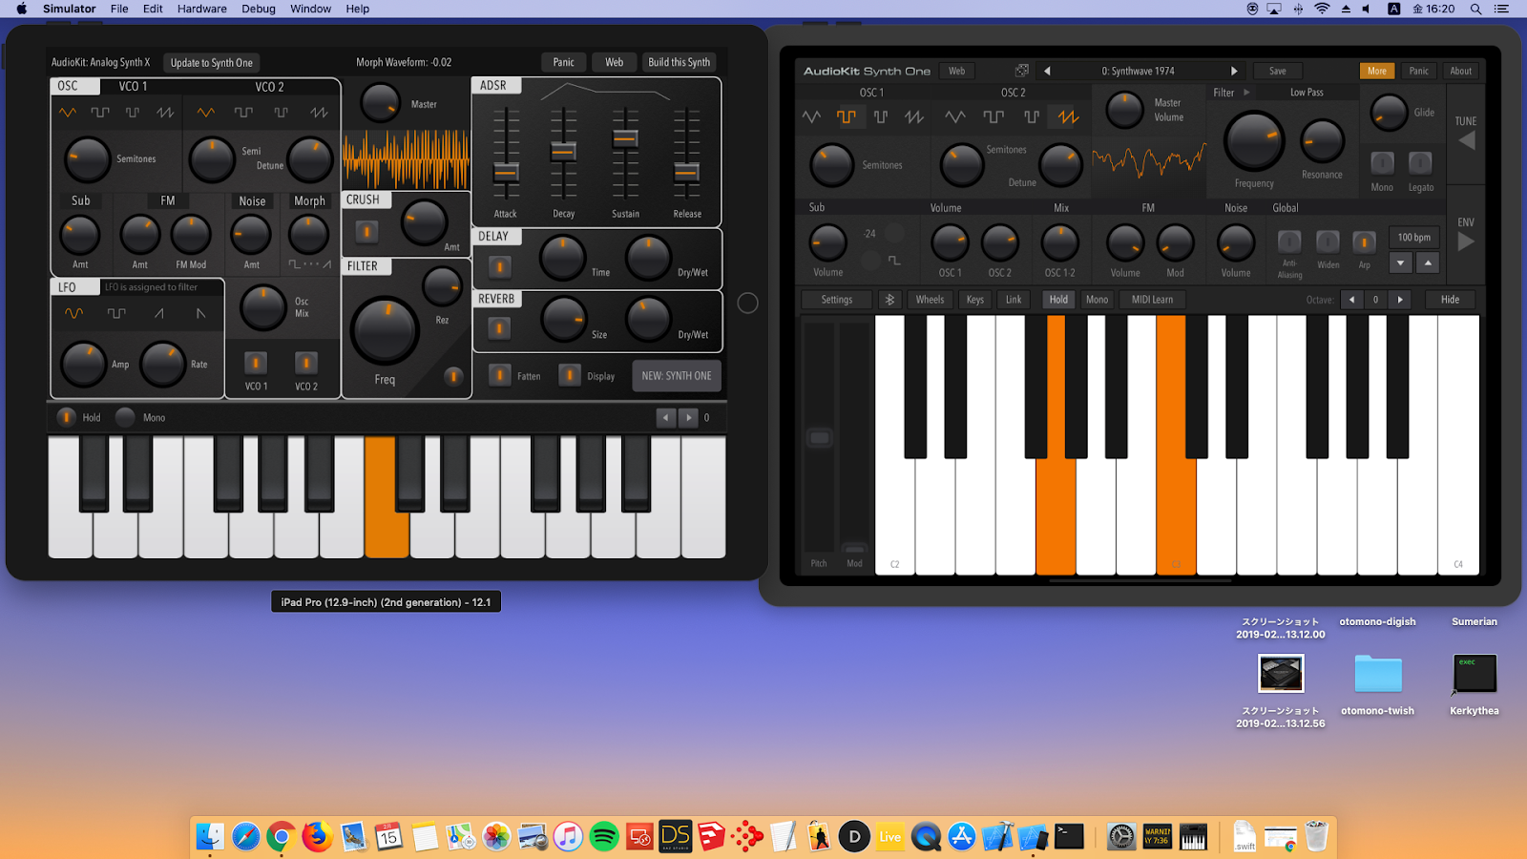The height and width of the screenshot is (859, 1527).
Task: Click the MIDI Learn button
Action: pos(1152,300)
